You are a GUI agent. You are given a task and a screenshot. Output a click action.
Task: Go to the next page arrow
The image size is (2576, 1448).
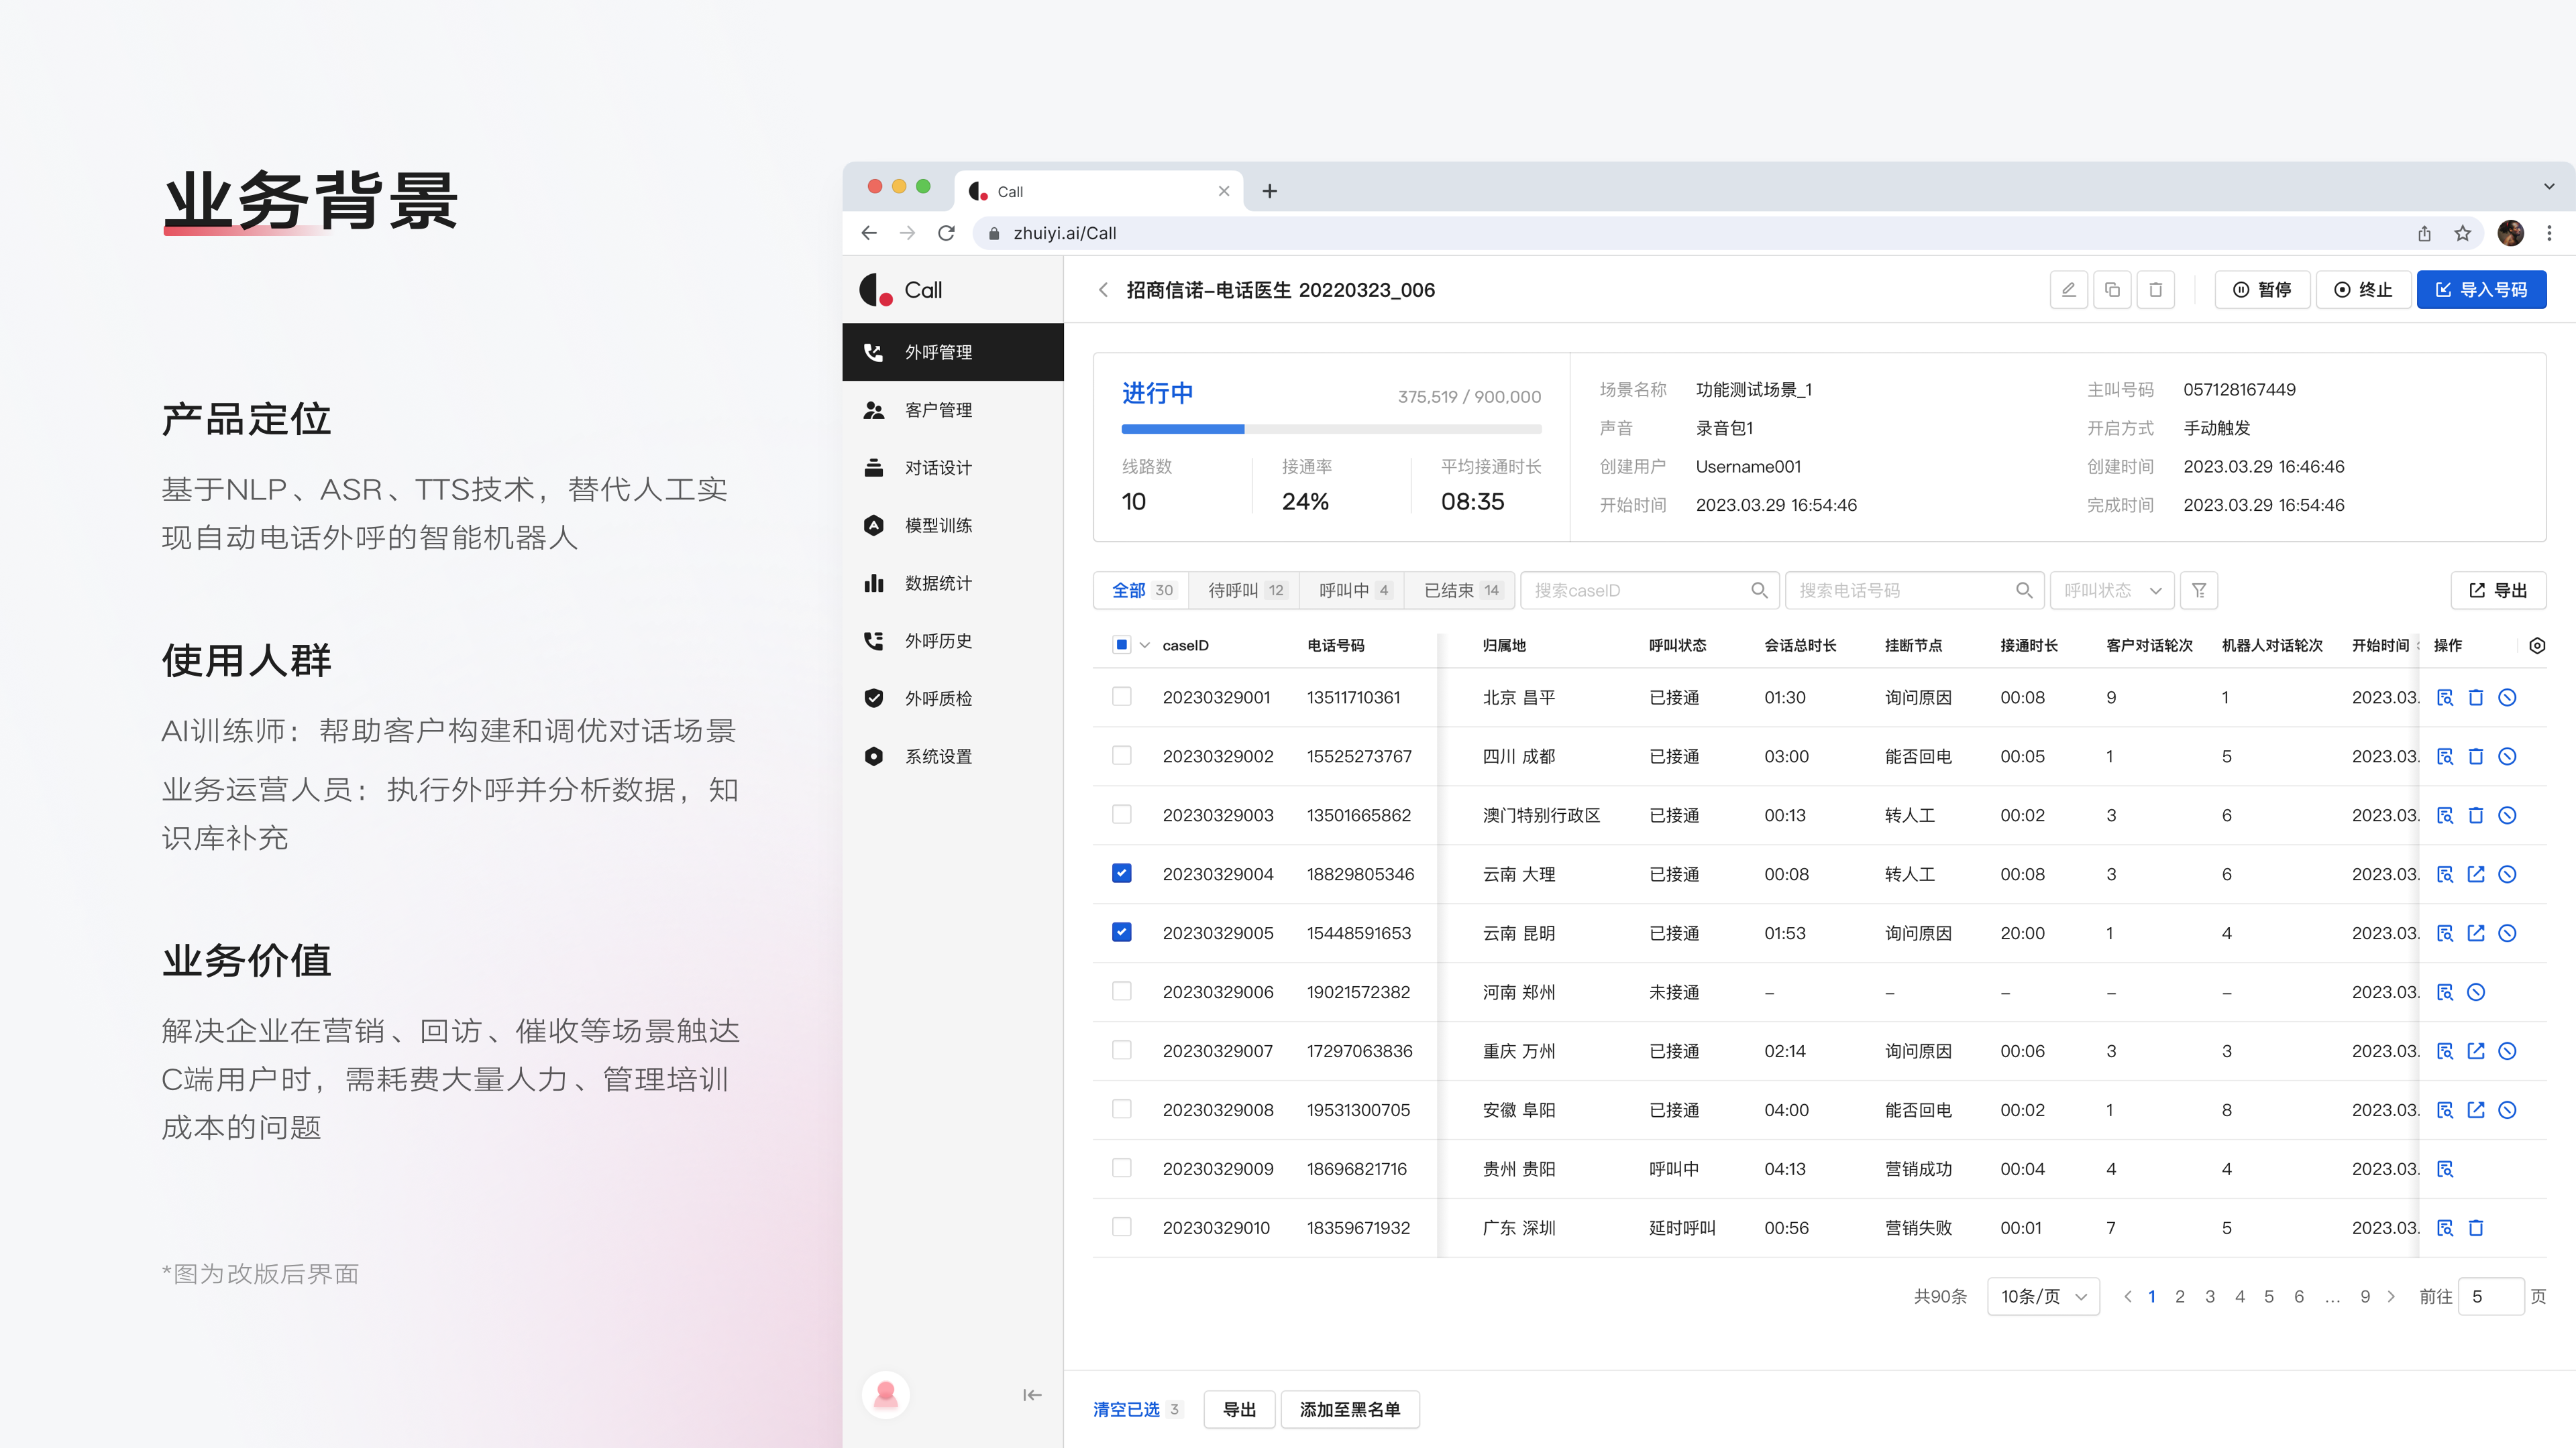point(2391,1297)
